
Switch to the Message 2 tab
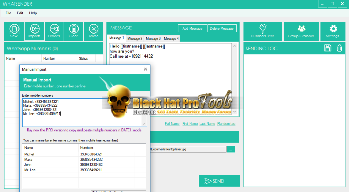135,39
